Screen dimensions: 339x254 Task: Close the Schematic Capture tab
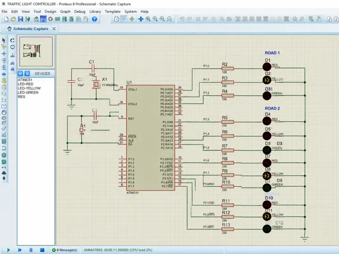click(x=54, y=29)
